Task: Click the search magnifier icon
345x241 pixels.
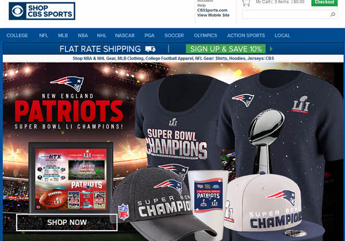Action: point(333,14)
